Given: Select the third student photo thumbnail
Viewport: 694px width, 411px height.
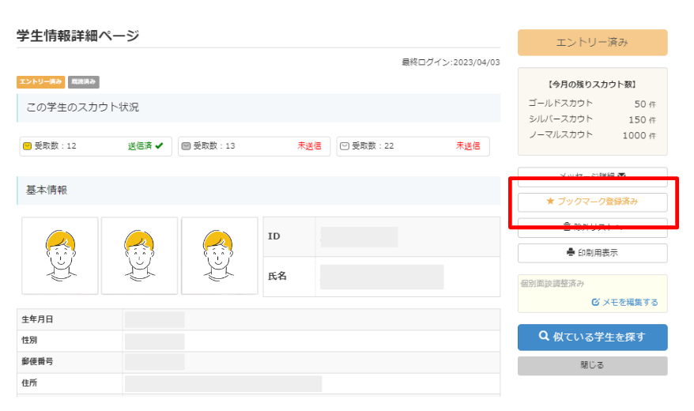Looking at the screenshot, I should point(220,256).
